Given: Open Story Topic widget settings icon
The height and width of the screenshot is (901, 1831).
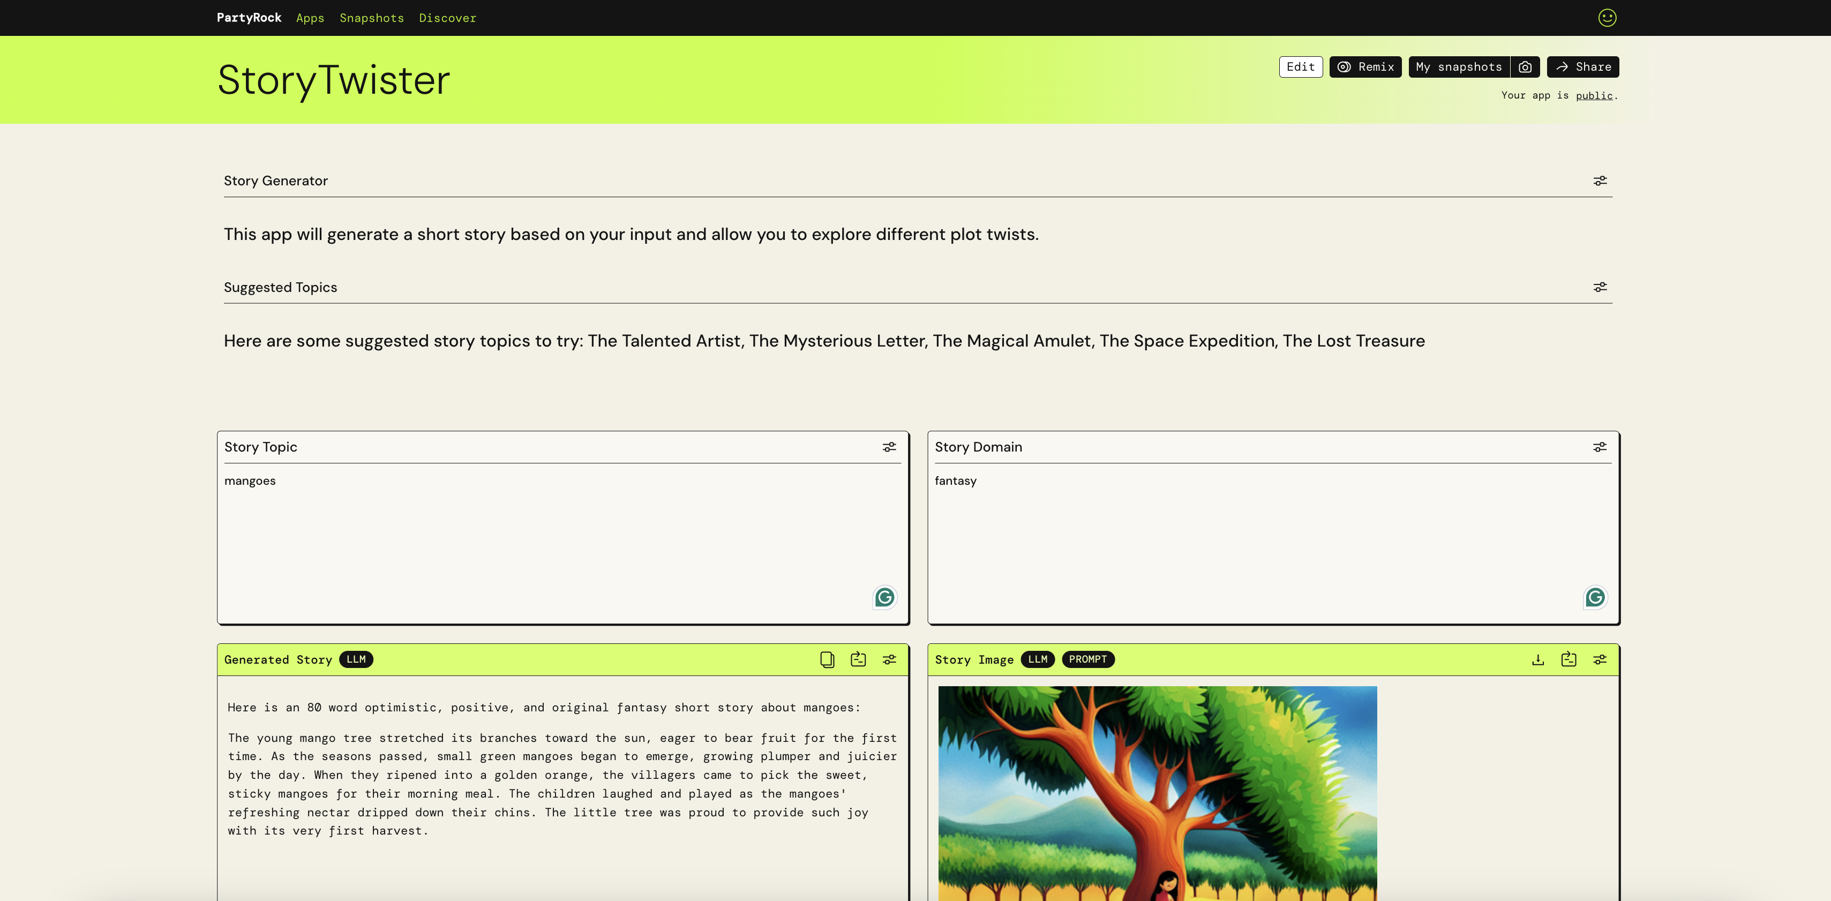Looking at the screenshot, I should point(889,447).
